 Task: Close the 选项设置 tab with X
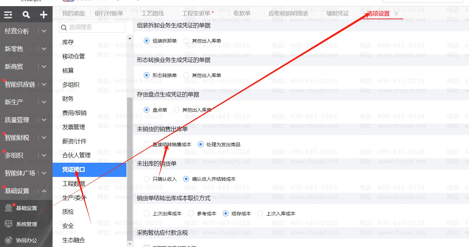point(396,14)
